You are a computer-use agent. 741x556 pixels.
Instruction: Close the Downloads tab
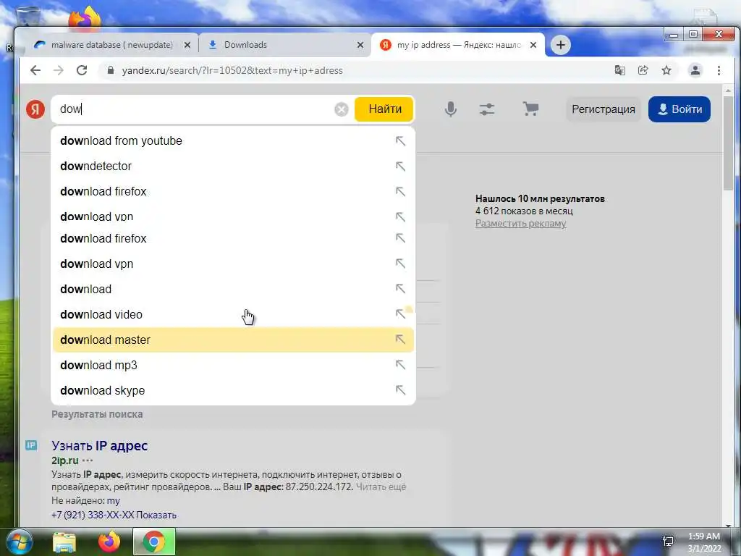click(x=360, y=45)
